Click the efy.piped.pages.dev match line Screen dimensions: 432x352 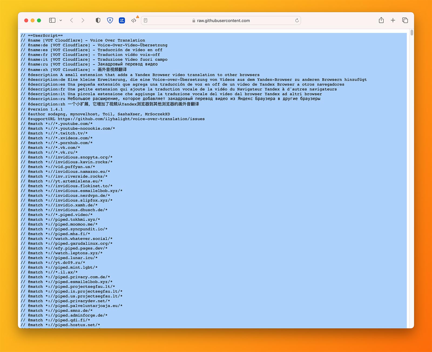point(64,248)
